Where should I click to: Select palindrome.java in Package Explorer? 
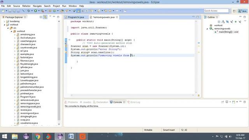click(x=28, y=84)
